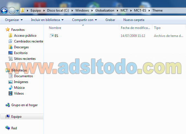
Task: Expand subfolders arrow after Disco local (C:)
Action: pos(72,10)
